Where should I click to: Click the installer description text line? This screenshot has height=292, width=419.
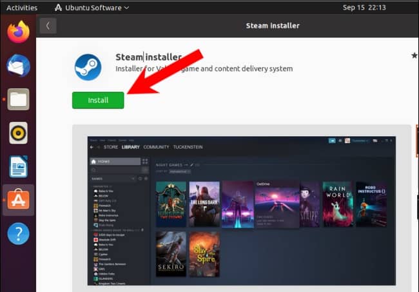[204, 69]
